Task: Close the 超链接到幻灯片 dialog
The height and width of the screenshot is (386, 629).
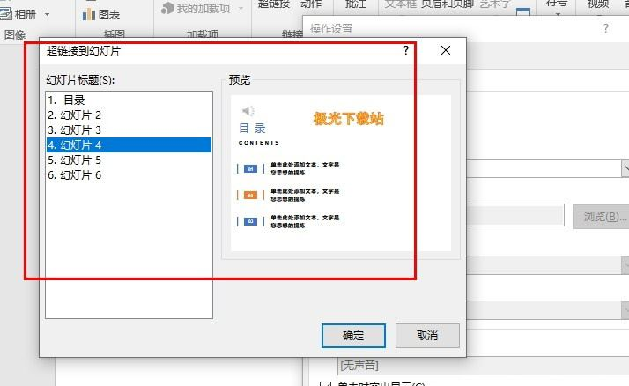Action: coord(445,50)
